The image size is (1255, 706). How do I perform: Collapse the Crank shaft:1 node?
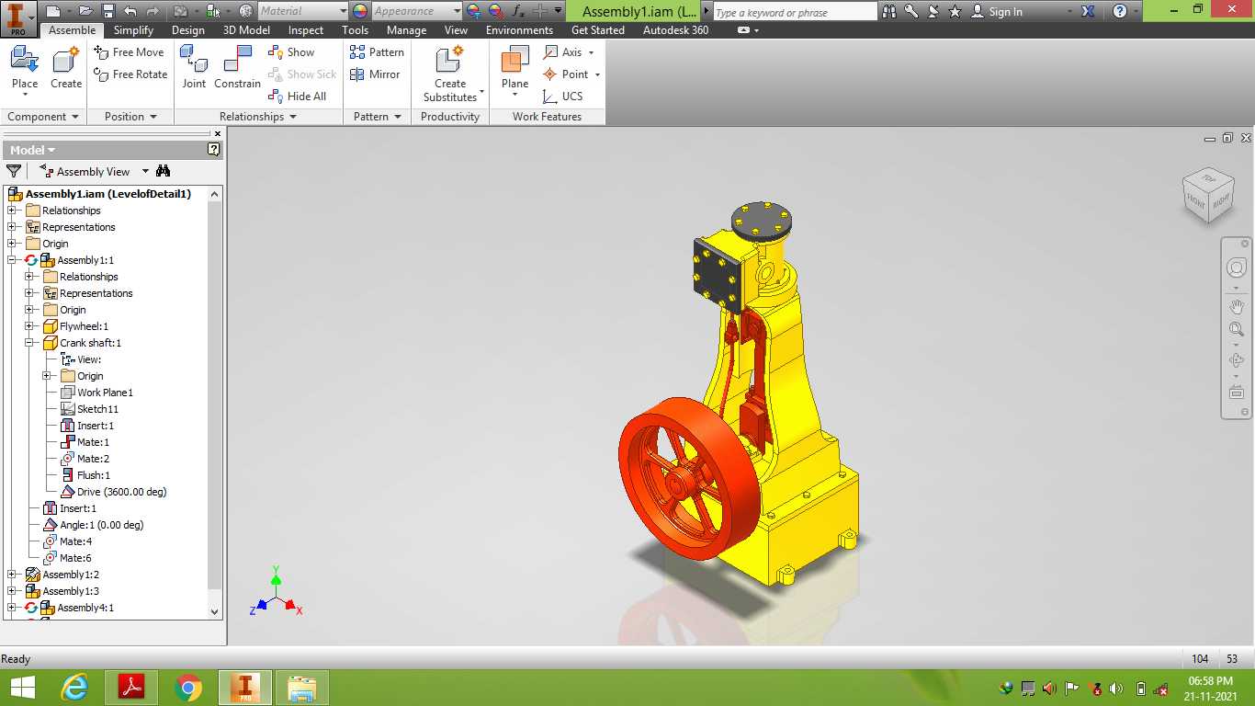click(29, 343)
